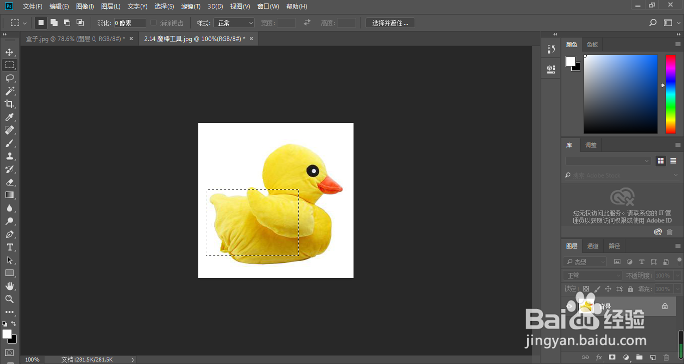The image size is (684, 364).
Task: Select the Crop tool
Action: [10, 104]
